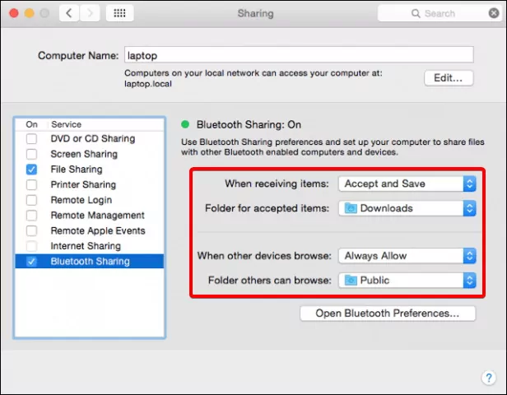Click the green Bluetooth Sharing status indicator
507x395 pixels.
tap(185, 124)
